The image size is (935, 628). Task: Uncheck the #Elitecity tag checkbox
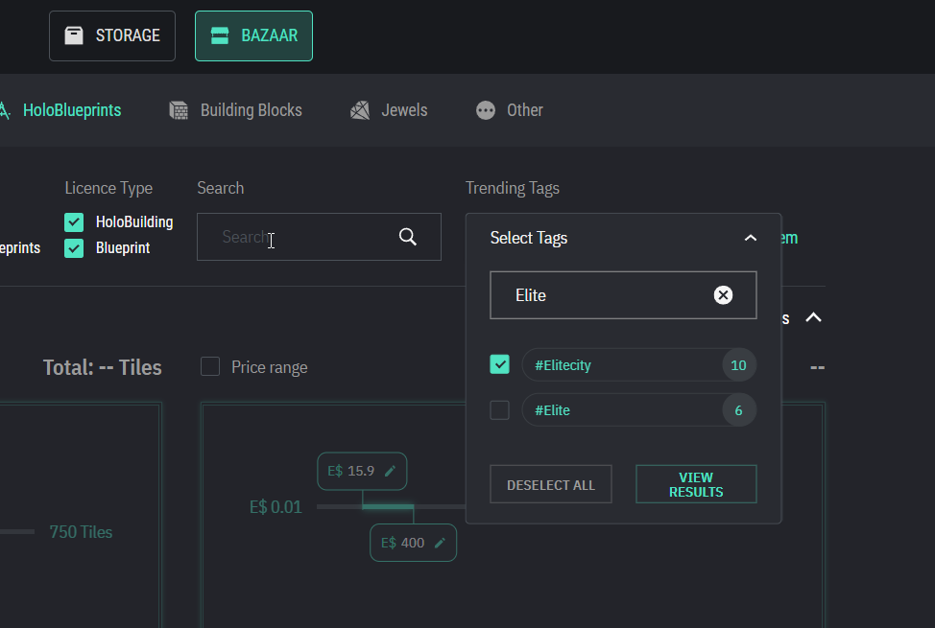499,364
